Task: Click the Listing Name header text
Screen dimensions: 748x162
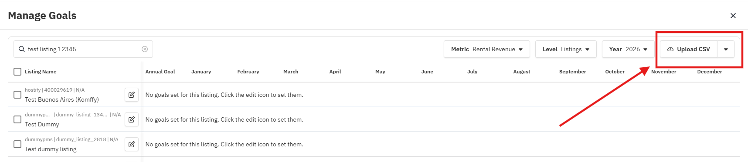Action: click(x=41, y=72)
